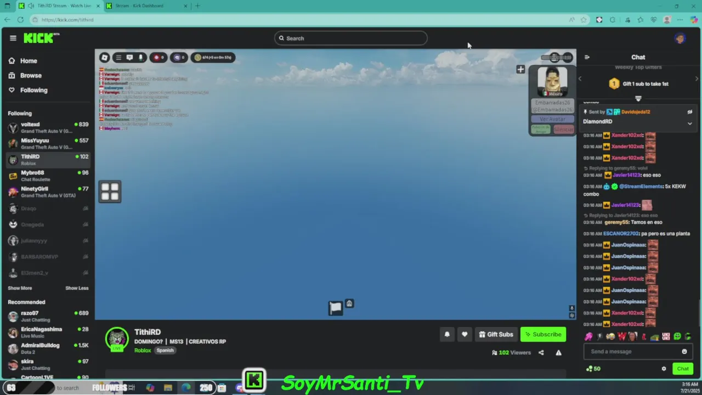Open the user profile avatar menu
Screen dimensions: 702x395
[680, 38]
